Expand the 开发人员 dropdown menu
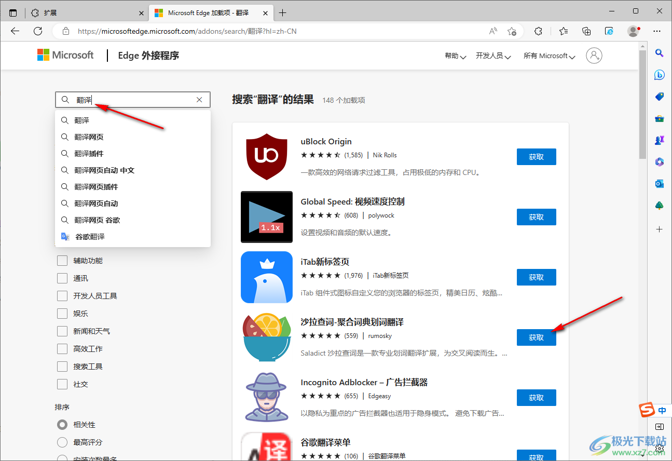 coord(493,56)
